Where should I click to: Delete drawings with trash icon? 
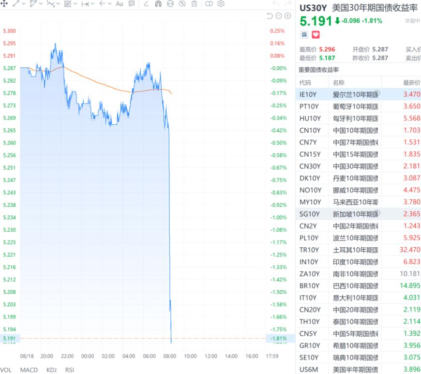(x=194, y=4)
